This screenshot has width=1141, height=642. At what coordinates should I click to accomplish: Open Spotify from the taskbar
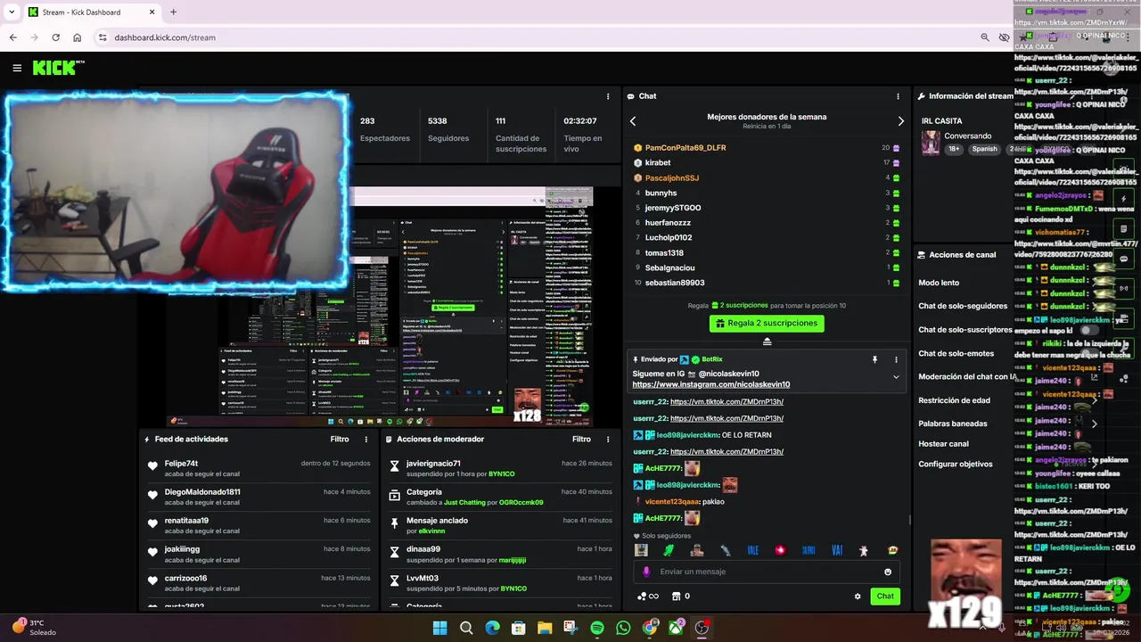pyautogui.click(x=597, y=628)
